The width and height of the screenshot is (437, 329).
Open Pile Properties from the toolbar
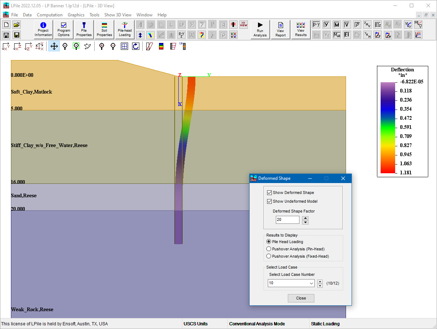pos(84,29)
